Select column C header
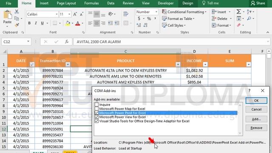The height and width of the screenshot is (153, 272). tap(126, 51)
